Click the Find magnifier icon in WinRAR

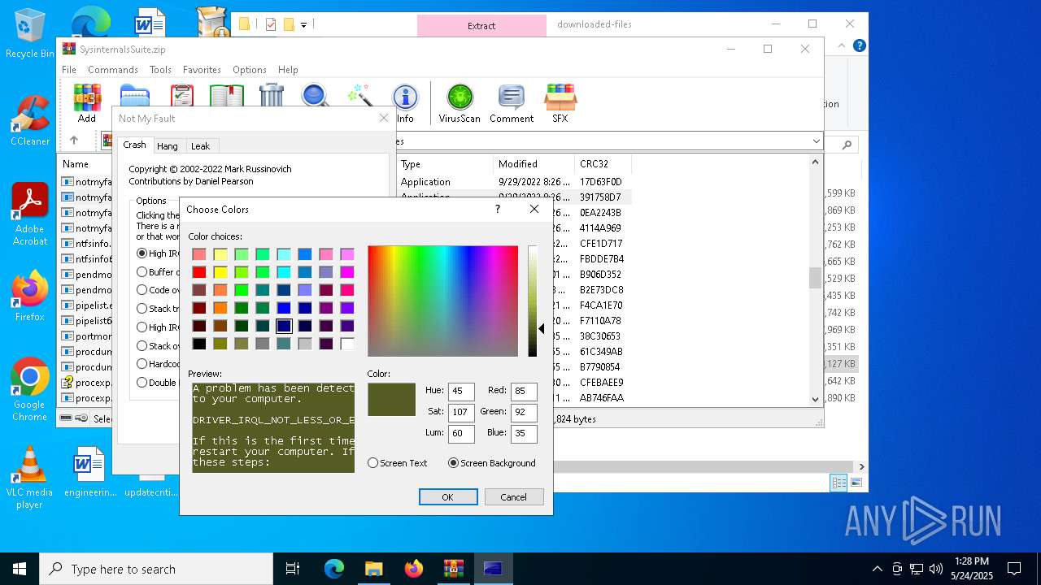(316, 96)
